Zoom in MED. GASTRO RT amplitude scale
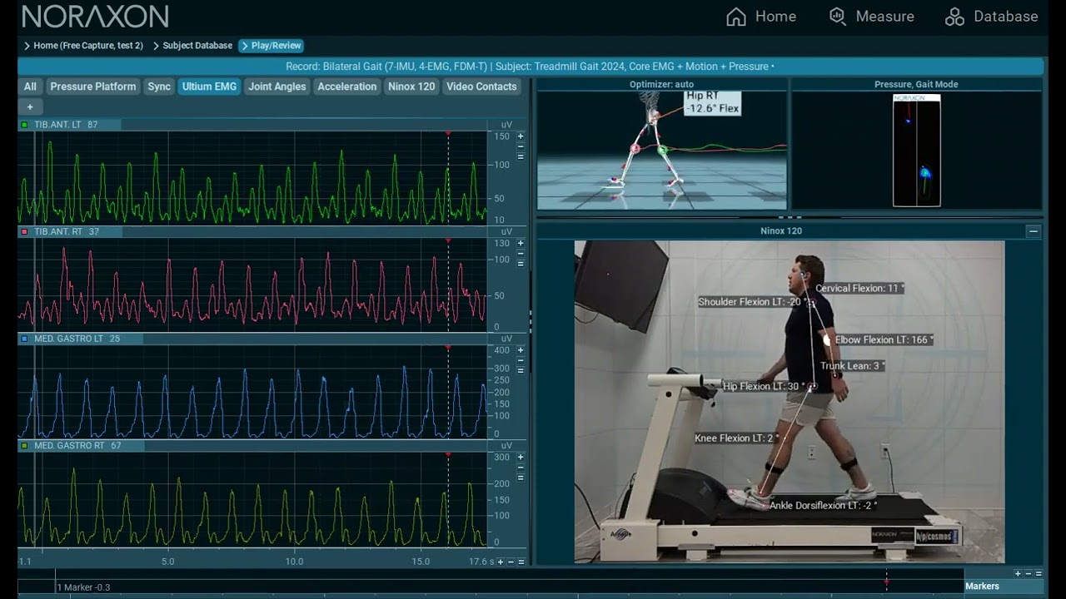This screenshot has width=1066, height=599. point(521,457)
